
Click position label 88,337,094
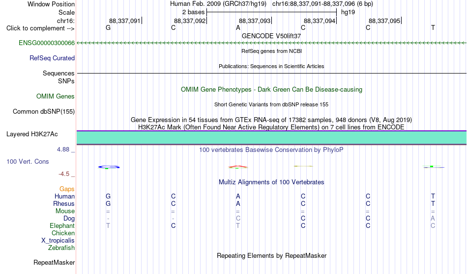(320, 21)
